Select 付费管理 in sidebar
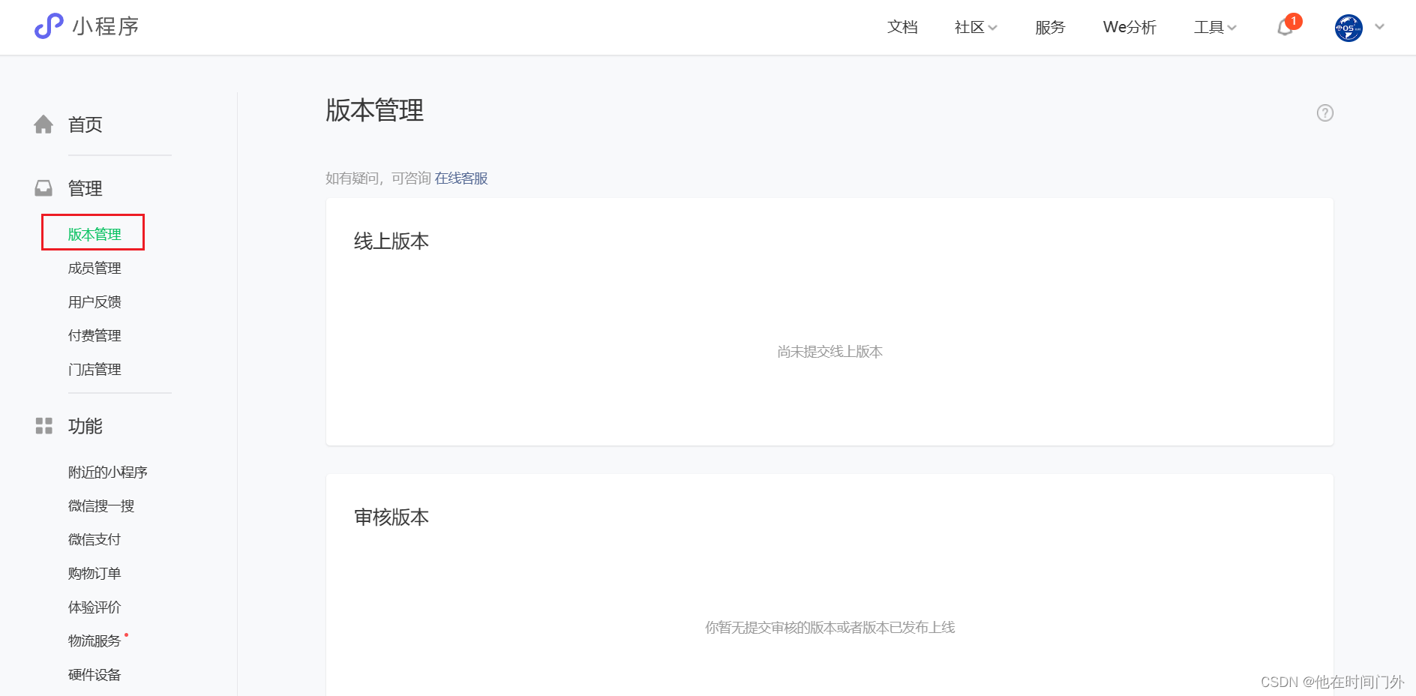This screenshot has width=1416, height=696. pyautogui.click(x=94, y=335)
